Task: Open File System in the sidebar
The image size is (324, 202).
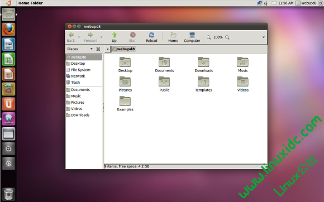Action: pyautogui.click(x=84, y=70)
